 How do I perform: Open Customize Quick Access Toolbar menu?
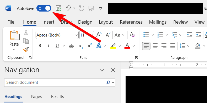[x=100, y=9]
